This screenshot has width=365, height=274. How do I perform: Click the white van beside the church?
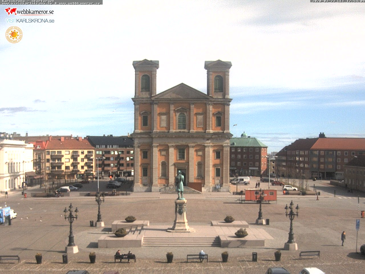point(240,180)
